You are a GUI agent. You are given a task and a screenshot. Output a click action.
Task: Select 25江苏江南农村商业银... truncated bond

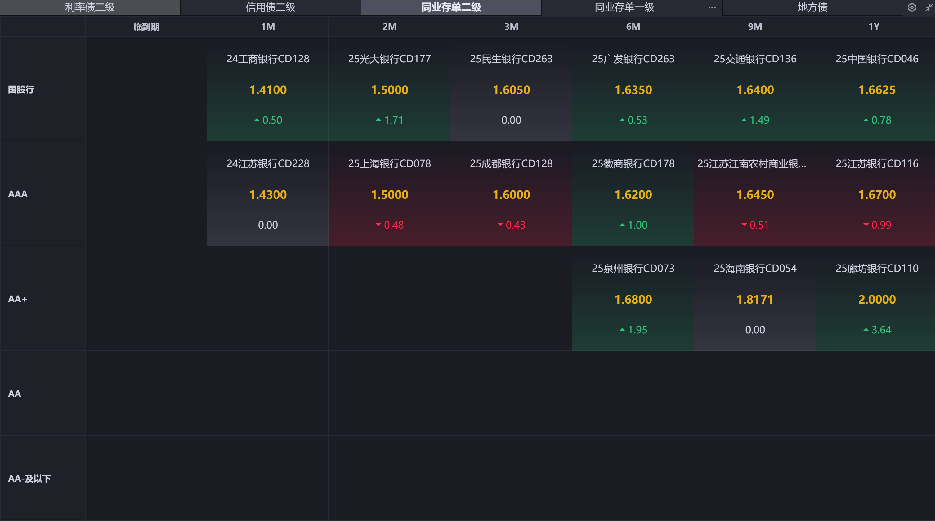pyautogui.click(x=751, y=164)
